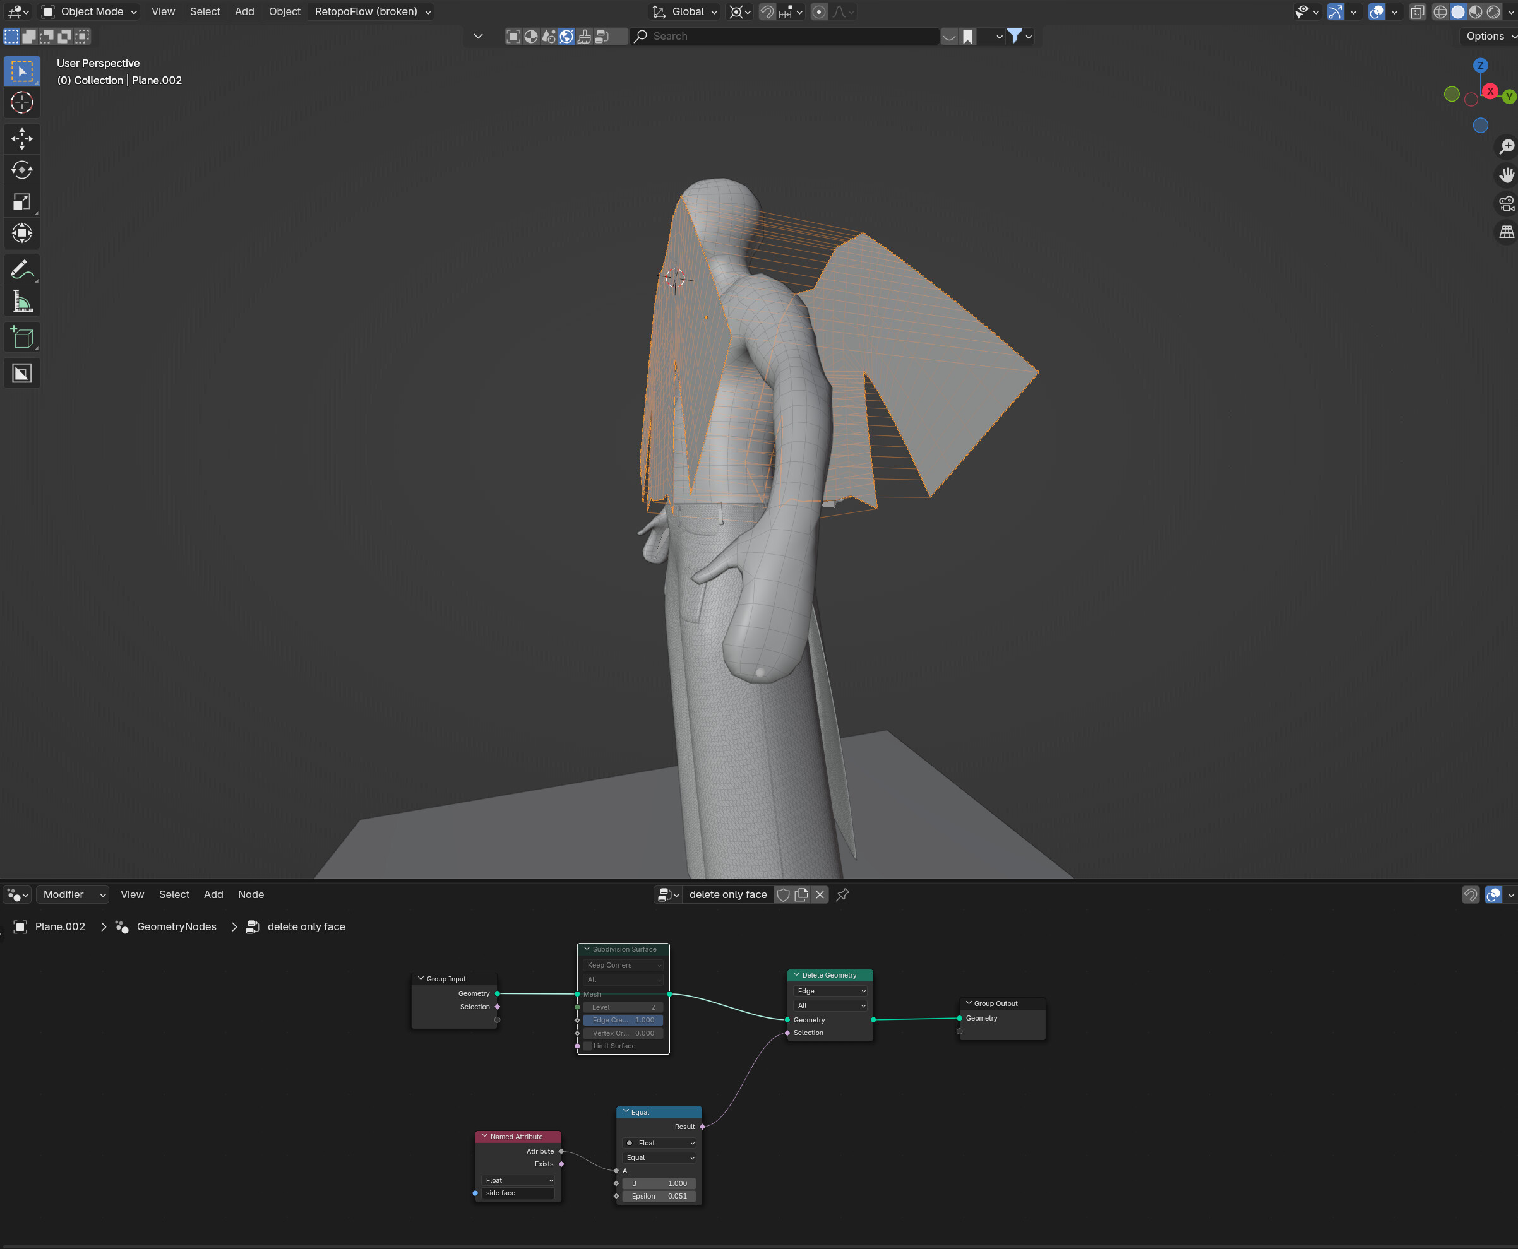Open the Object menu in 3D header
1518x1249 pixels.
[x=284, y=11]
